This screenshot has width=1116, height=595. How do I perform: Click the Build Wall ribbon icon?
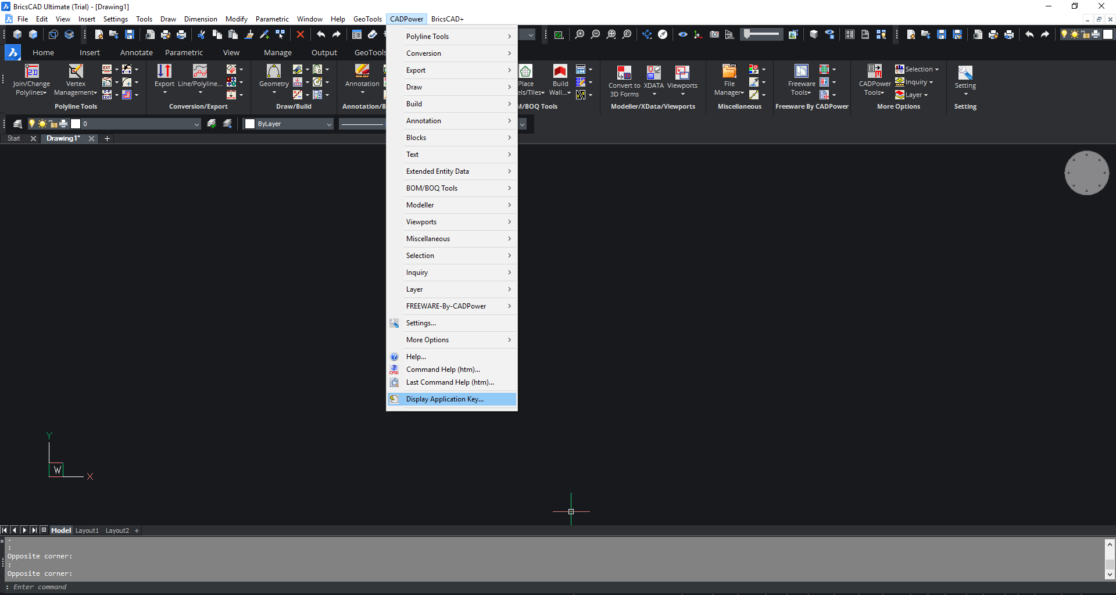tap(560, 71)
